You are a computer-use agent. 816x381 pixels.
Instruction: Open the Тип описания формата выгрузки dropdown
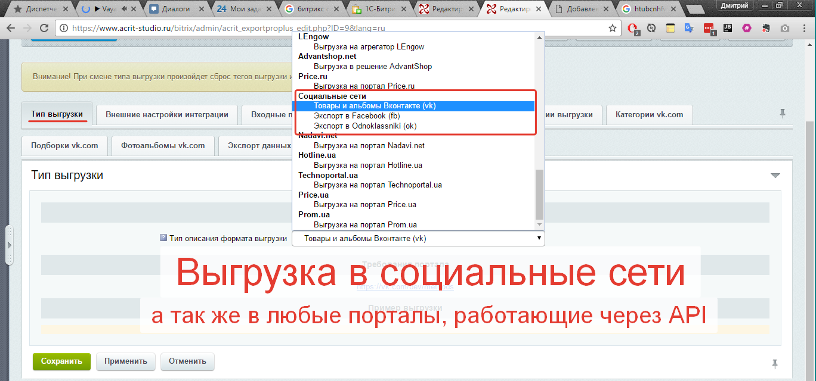(418, 239)
